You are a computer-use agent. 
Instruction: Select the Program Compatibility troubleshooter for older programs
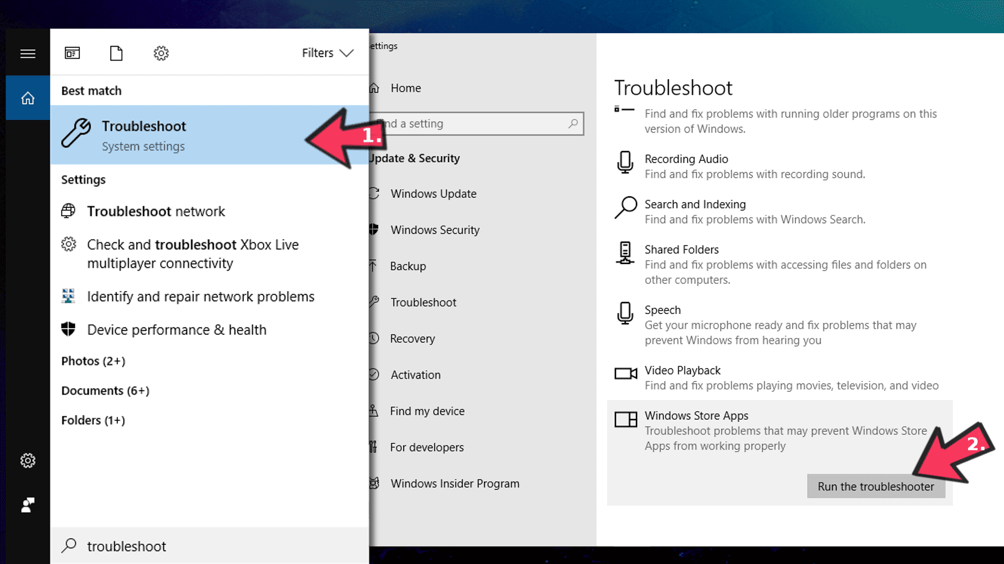pyautogui.click(x=780, y=121)
